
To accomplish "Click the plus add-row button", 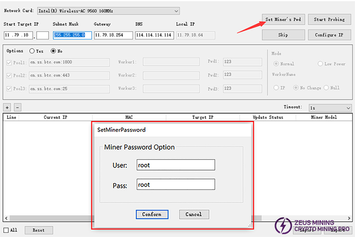I will tap(7, 108).
